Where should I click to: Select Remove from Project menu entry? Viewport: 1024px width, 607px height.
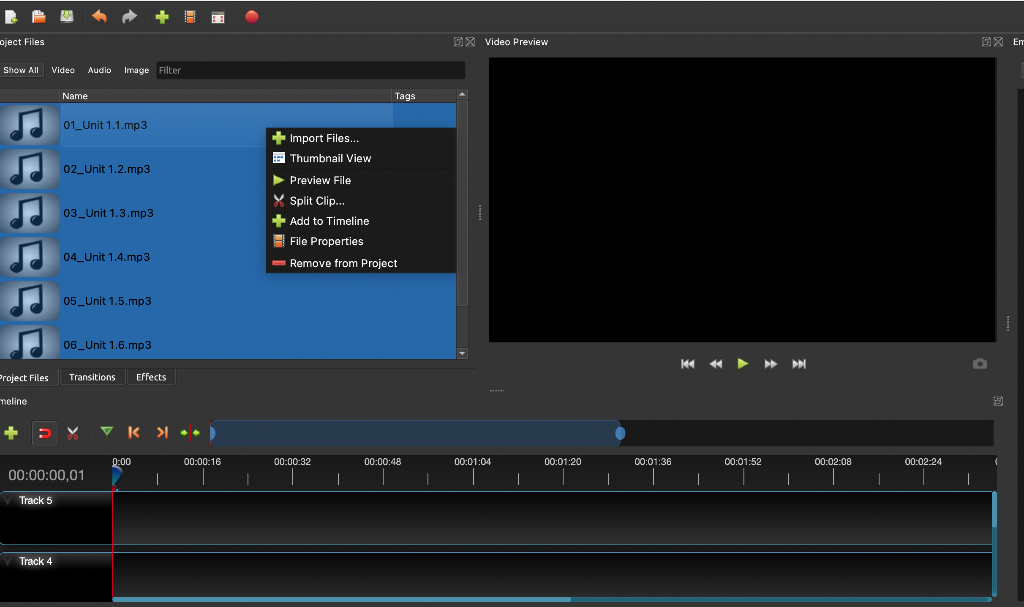(343, 263)
